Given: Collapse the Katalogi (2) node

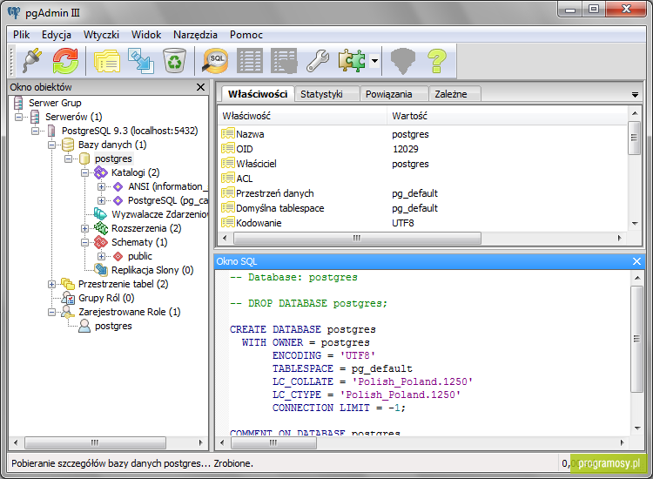Looking at the screenshot, I should [85, 172].
